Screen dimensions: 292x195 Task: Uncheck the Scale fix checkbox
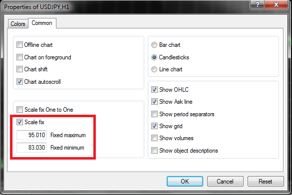(x=19, y=122)
